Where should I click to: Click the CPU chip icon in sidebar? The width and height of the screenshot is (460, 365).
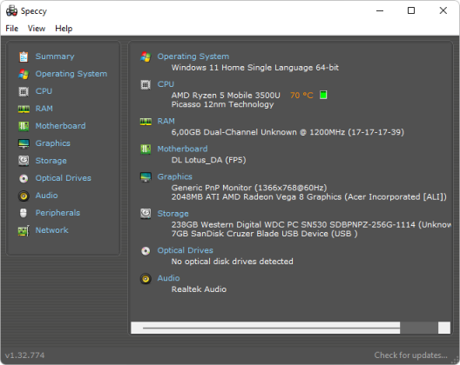(x=24, y=91)
